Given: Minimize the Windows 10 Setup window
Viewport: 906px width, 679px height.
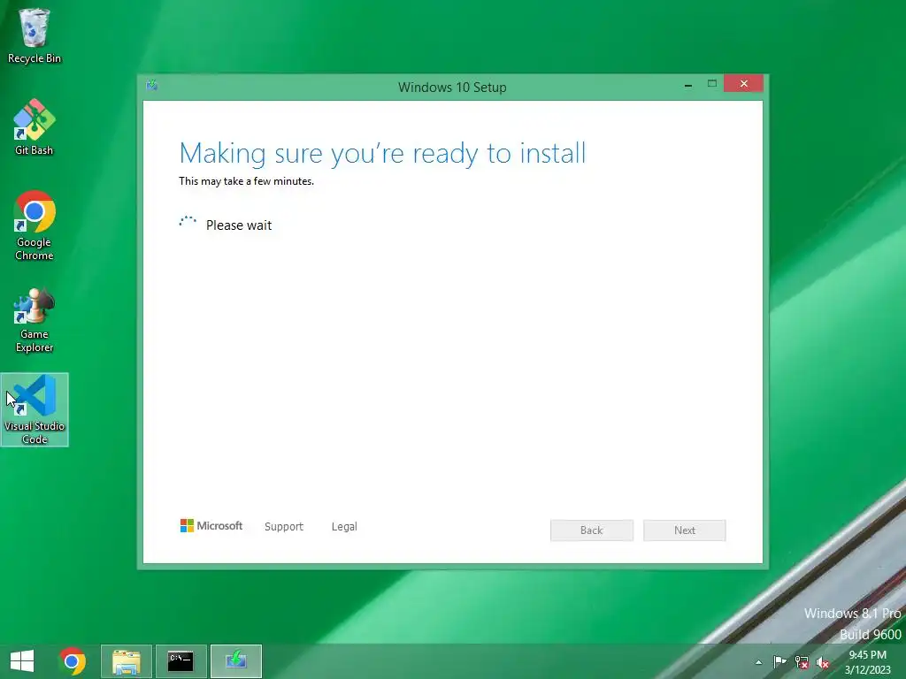Looking at the screenshot, I should tap(688, 84).
